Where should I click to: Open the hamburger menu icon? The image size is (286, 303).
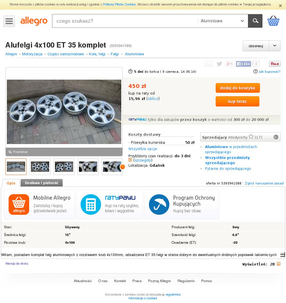pyautogui.click(x=9, y=21)
